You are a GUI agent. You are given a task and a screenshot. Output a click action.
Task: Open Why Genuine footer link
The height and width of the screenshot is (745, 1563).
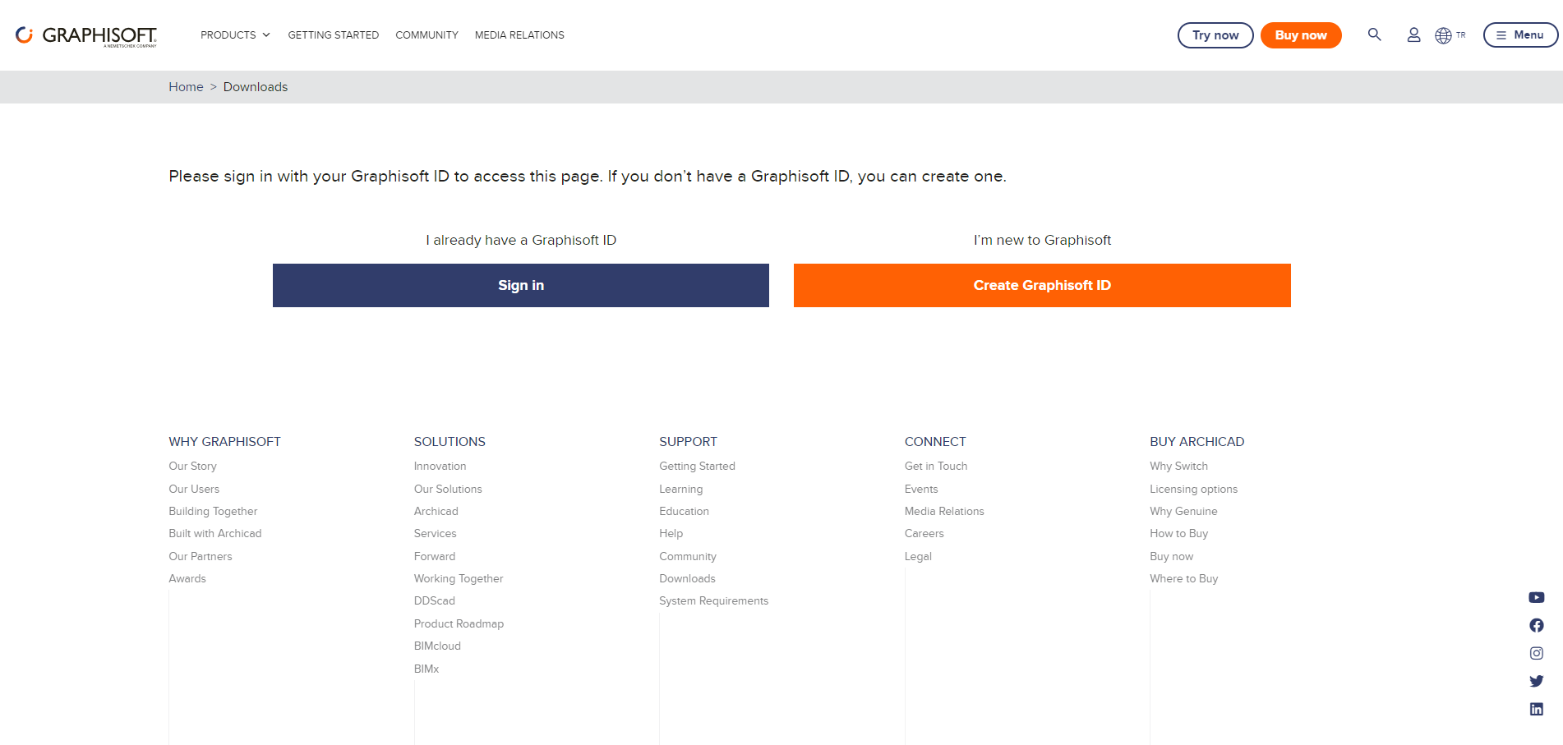1183,511
